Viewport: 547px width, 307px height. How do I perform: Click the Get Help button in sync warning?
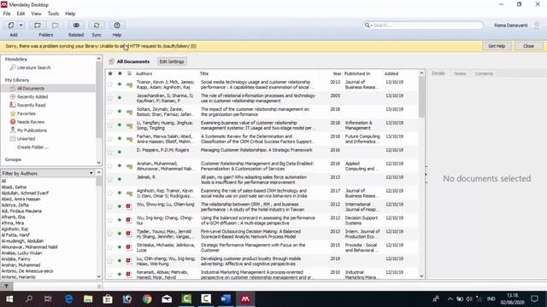[497, 46]
